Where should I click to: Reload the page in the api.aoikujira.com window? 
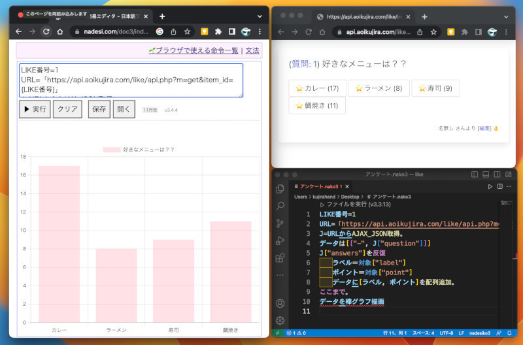click(309, 32)
